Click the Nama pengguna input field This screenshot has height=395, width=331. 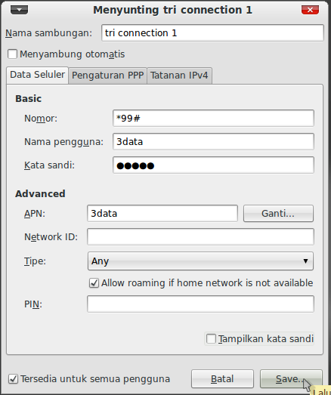(x=213, y=141)
